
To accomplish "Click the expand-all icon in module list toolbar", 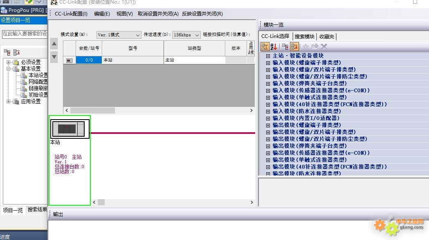I will tap(285, 47).
